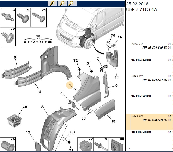Select callout 76 bolt label
Screen dimensions: 173x152
[x=113, y=35]
